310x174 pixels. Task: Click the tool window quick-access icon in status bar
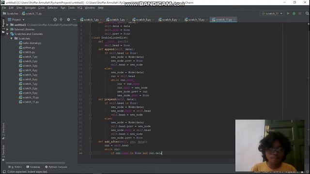4,172
